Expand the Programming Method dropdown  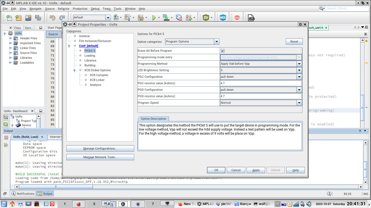[x=299, y=64]
